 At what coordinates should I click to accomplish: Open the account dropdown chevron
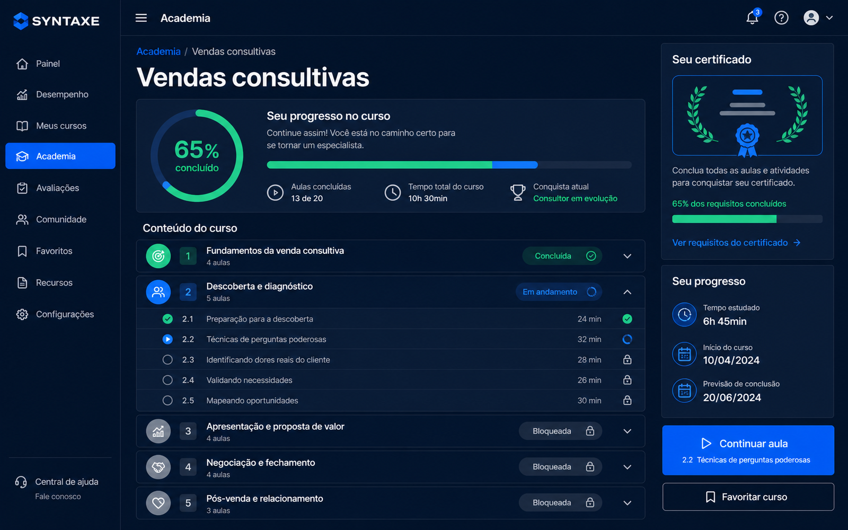[829, 18]
